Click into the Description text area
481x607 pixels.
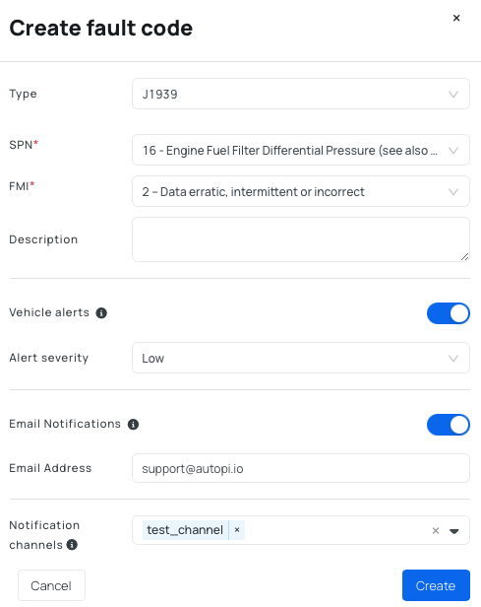coord(301,239)
